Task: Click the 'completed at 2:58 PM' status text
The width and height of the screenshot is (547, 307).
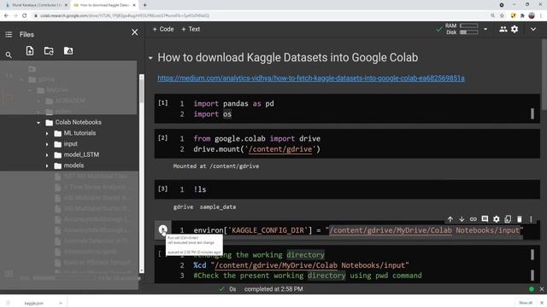Action: click(x=273, y=289)
